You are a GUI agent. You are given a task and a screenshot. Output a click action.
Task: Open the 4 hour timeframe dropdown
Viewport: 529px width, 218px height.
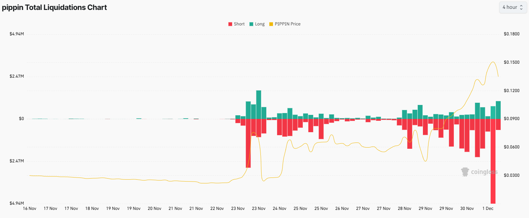pyautogui.click(x=512, y=7)
